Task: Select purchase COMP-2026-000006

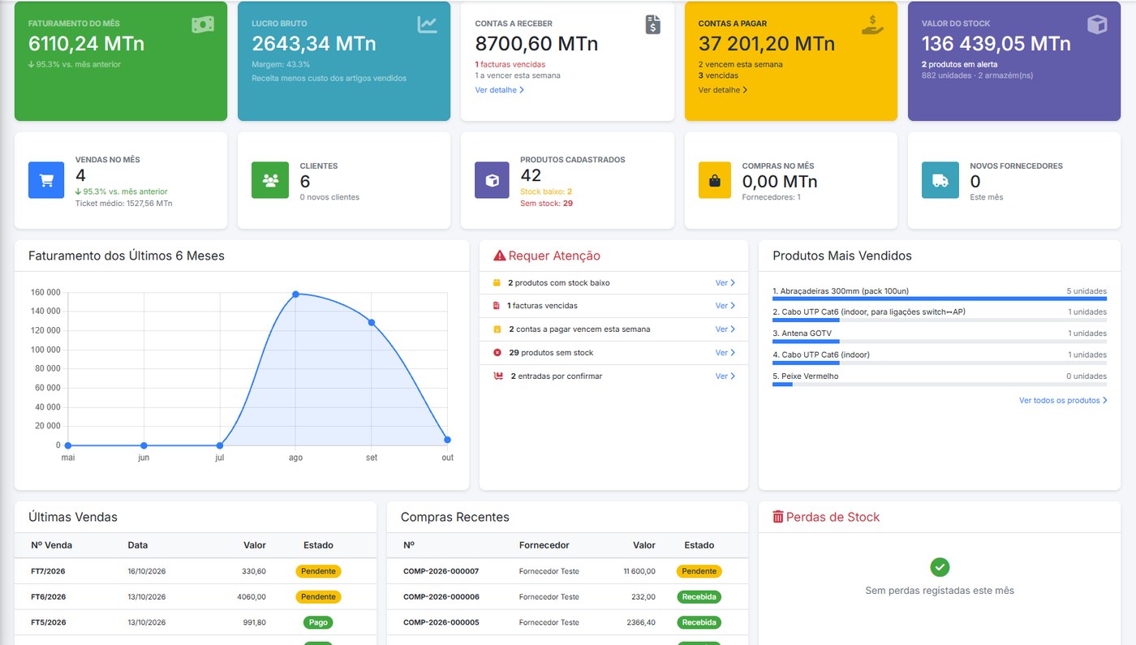Action: (441, 597)
